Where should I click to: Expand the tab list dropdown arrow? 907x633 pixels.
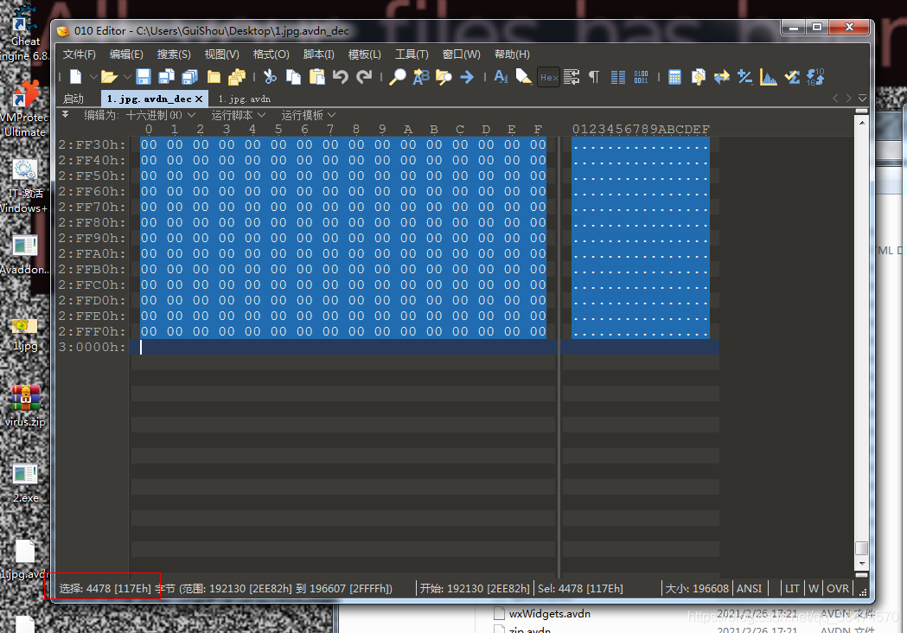click(862, 99)
